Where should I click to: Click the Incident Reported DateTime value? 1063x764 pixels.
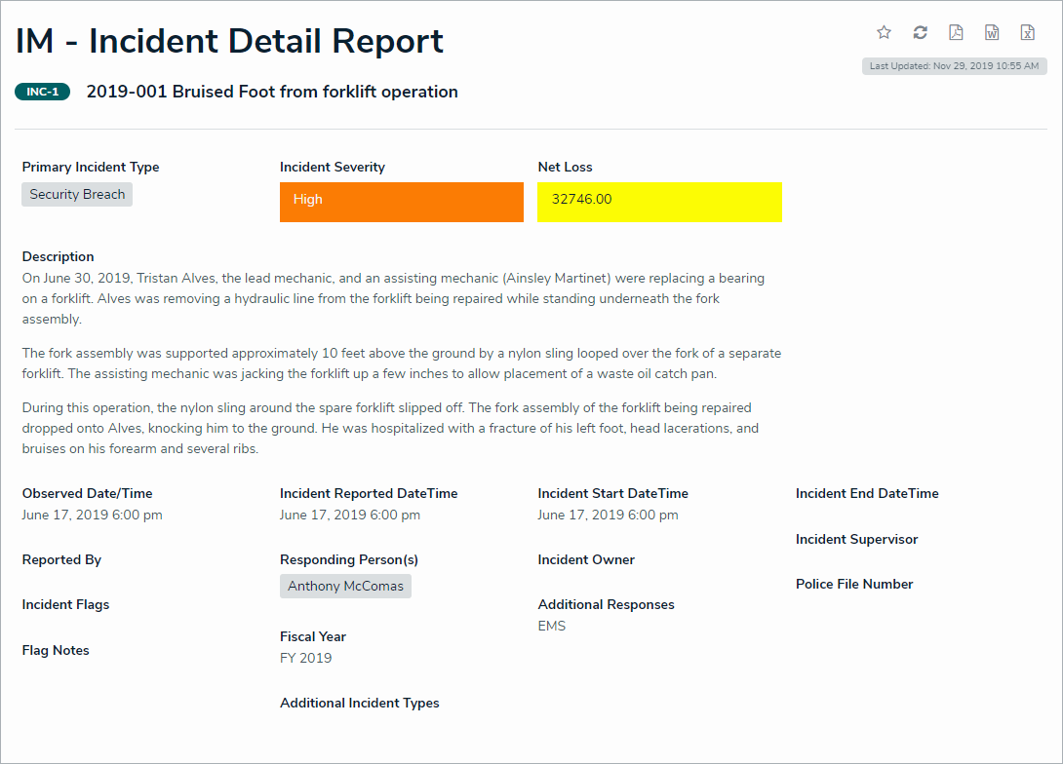349,515
